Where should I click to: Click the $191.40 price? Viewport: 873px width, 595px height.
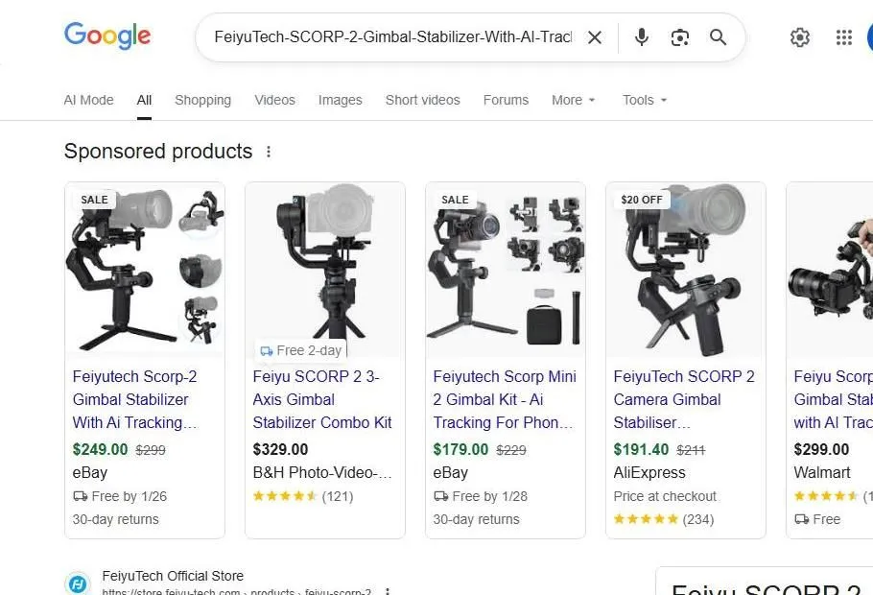[x=641, y=449]
